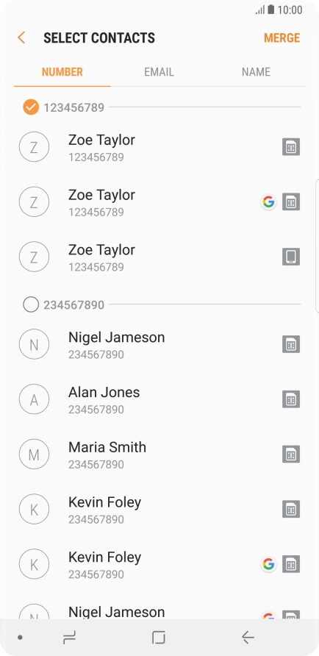Click SIM icon beside Maria Smith
319x656 pixels.
[x=291, y=454]
